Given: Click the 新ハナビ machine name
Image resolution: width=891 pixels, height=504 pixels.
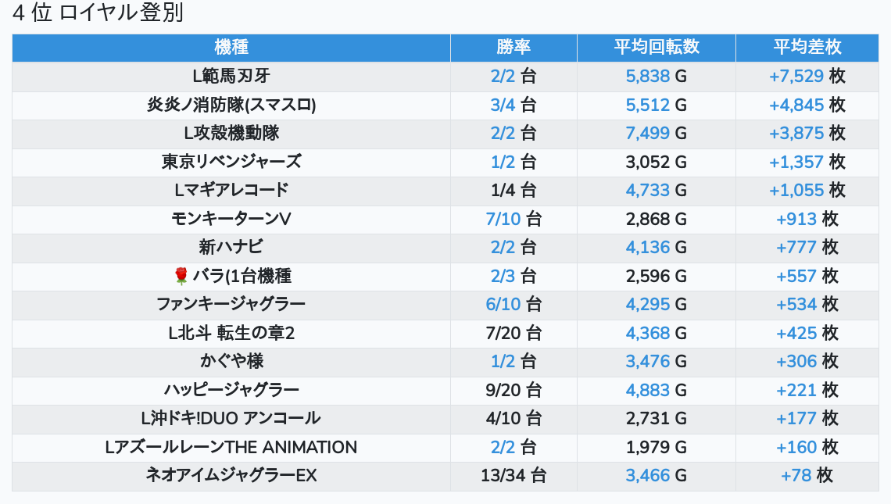Looking at the screenshot, I should [231, 247].
